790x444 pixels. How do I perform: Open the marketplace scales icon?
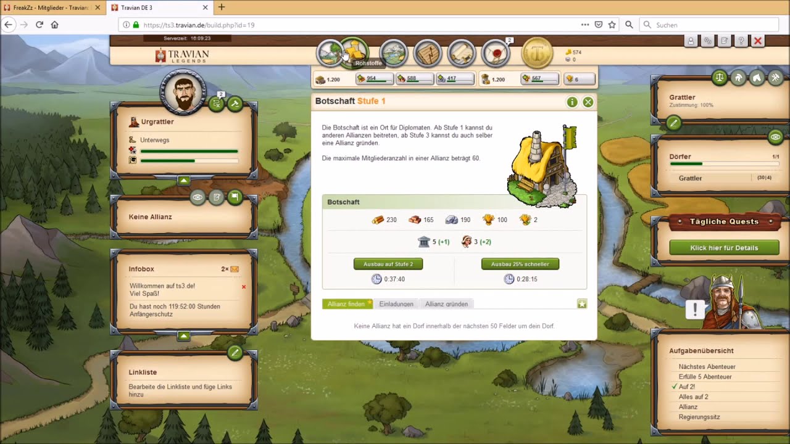coord(720,78)
